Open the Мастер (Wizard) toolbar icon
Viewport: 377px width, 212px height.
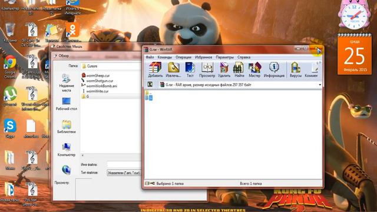pyautogui.click(x=254, y=69)
